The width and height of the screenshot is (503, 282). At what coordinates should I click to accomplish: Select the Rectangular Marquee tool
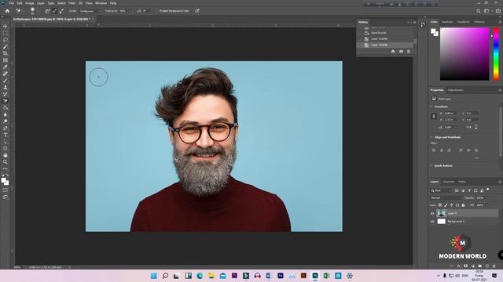coord(6,33)
